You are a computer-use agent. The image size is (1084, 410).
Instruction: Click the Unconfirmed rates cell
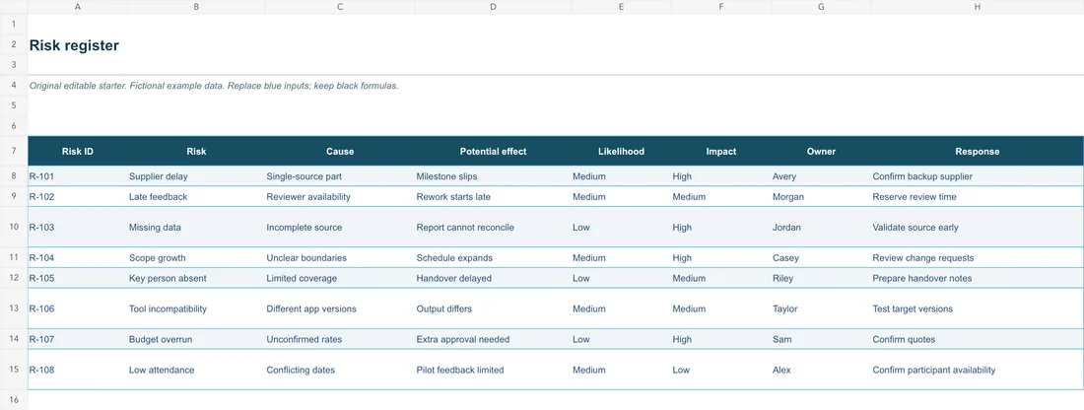point(340,339)
